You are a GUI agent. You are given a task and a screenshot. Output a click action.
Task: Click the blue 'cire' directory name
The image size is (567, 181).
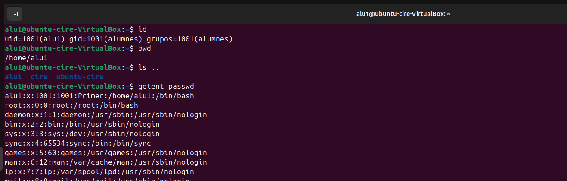coord(39,77)
